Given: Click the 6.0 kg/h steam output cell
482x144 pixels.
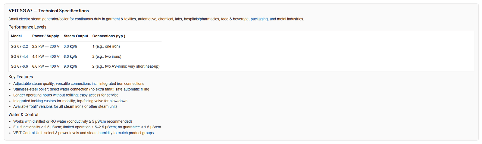Looking at the screenshot, I should (70, 57).
